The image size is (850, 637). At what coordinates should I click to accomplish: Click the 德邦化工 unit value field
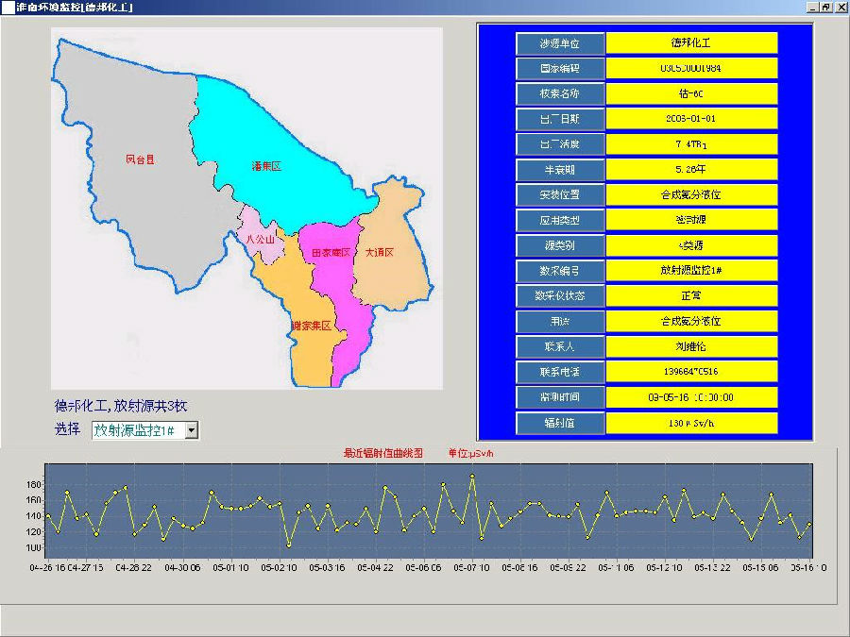coord(691,43)
